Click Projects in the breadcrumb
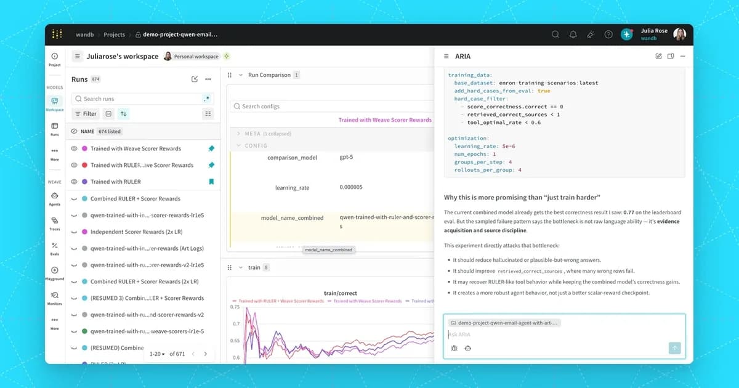 tap(114, 34)
